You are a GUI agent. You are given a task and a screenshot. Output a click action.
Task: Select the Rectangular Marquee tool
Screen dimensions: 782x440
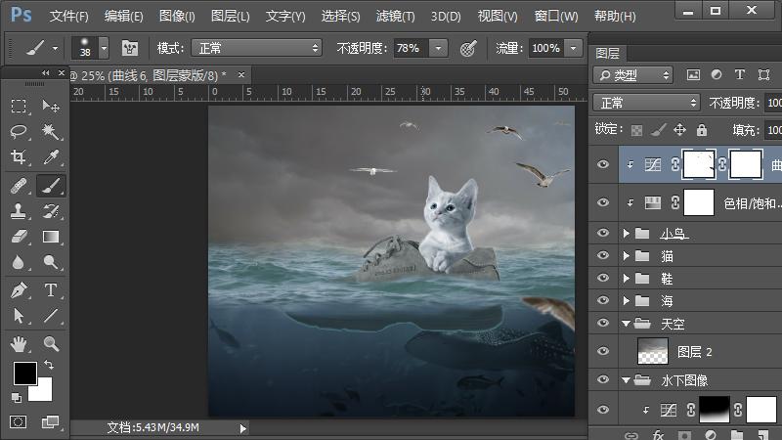click(x=19, y=106)
